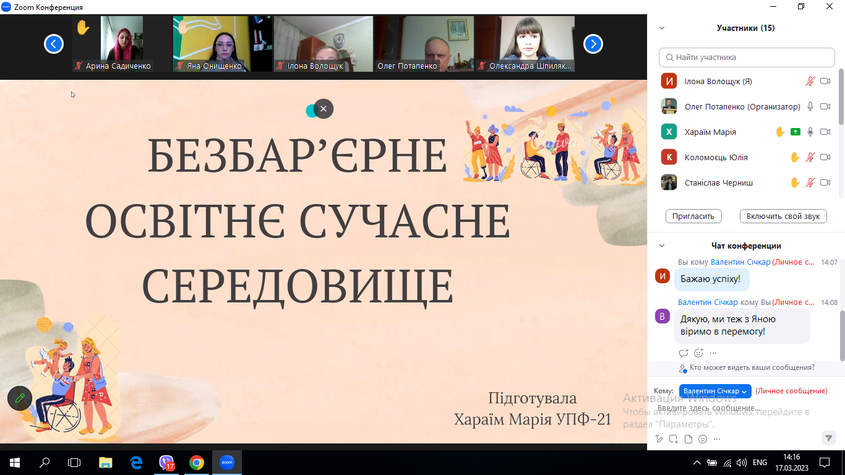Click the Пригласить button

point(693,216)
